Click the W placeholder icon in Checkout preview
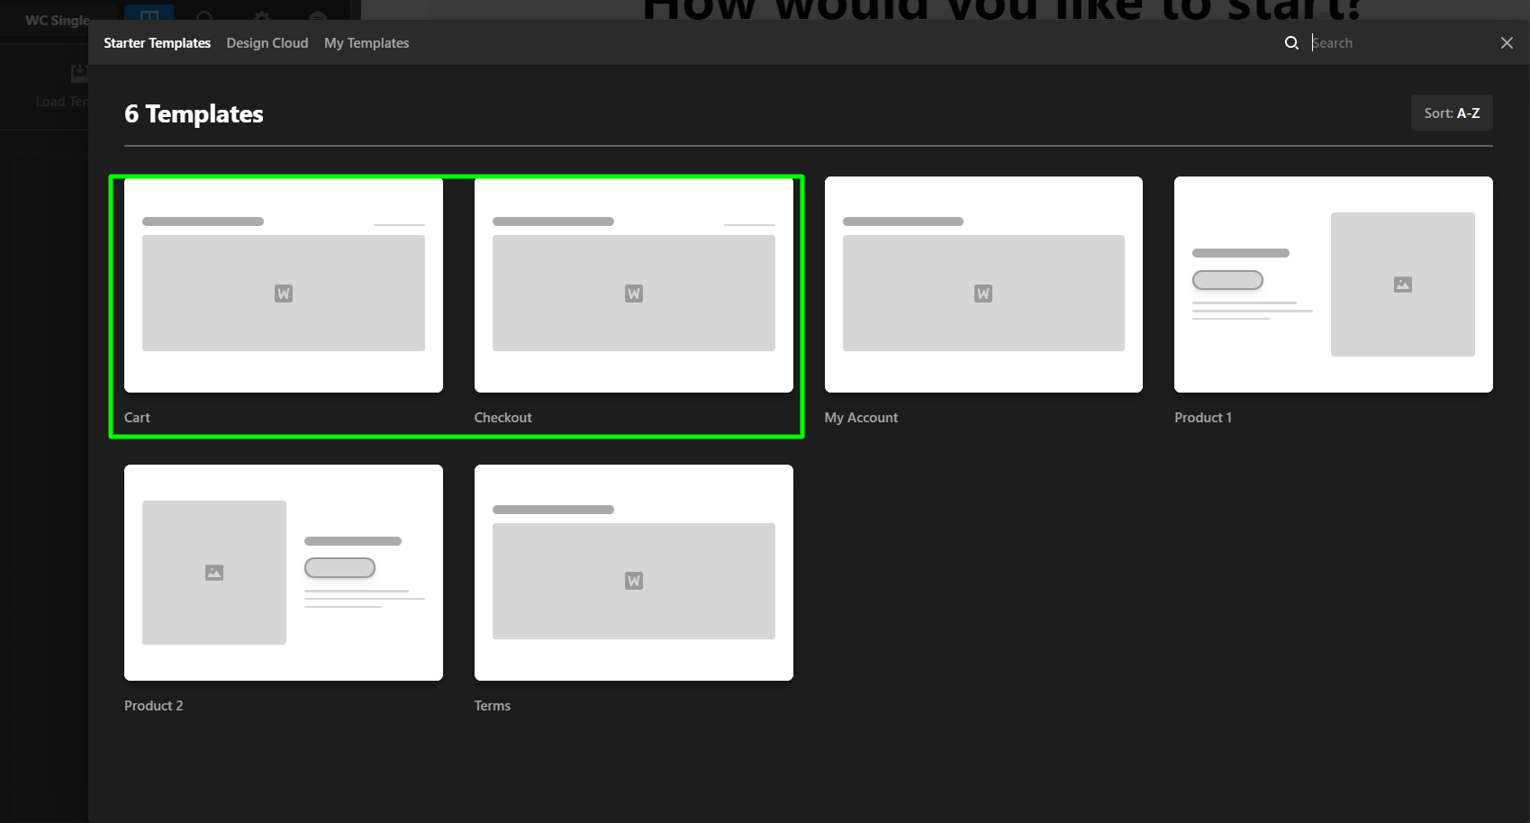 click(634, 294)
